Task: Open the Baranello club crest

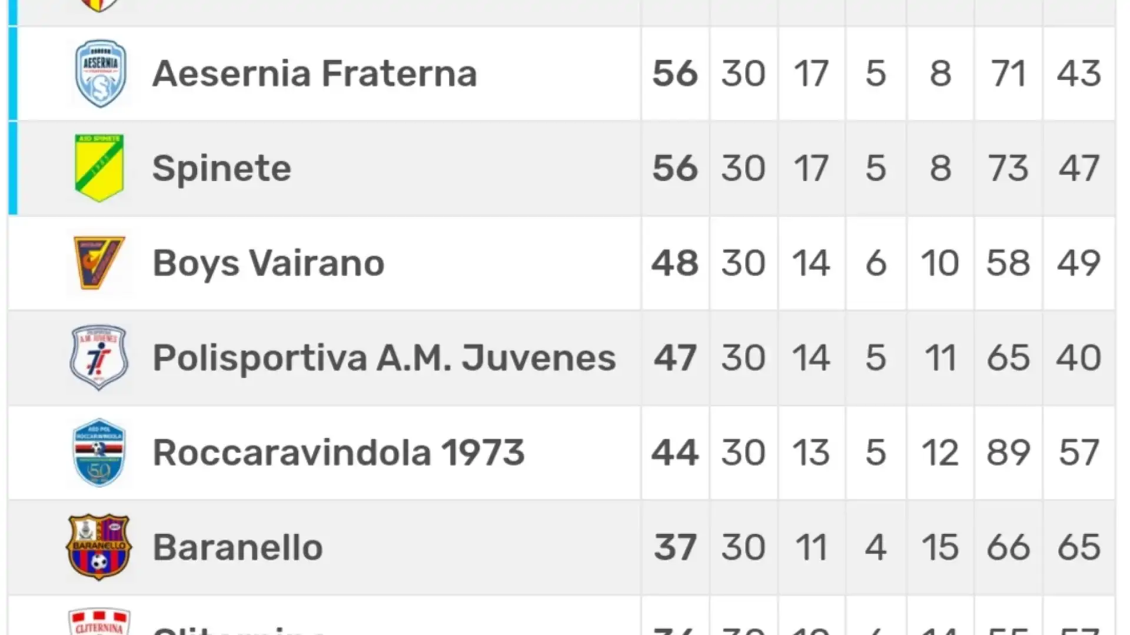Action: click(99, 547)
